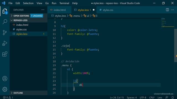Viewport: 177px width, 99px height.
Task: Open the Source Control view
Action: [5, 32]
